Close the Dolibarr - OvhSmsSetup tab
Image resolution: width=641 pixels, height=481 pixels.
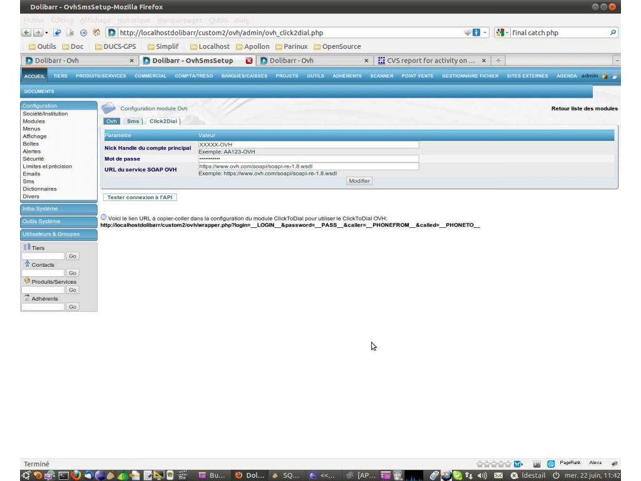(249, 61)
